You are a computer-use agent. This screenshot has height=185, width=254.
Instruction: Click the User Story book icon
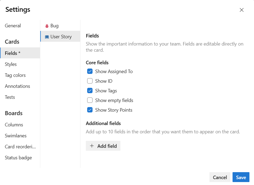(47, 37)
